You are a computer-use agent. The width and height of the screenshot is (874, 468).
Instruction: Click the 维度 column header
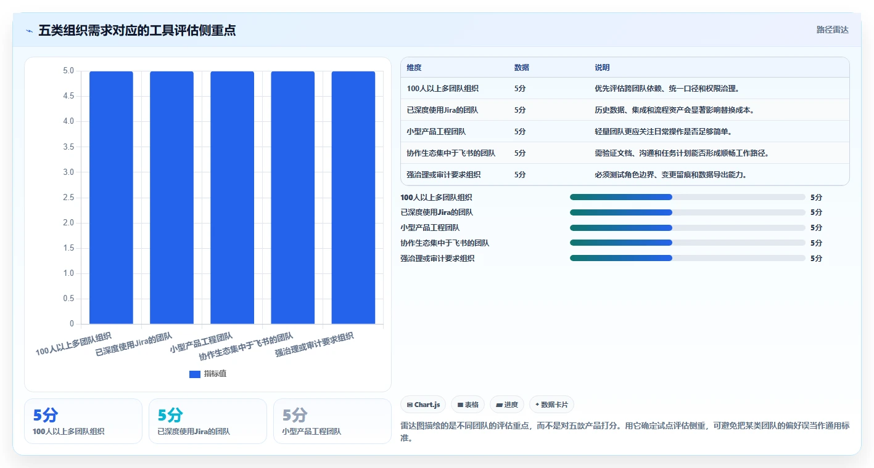(414, 68)
